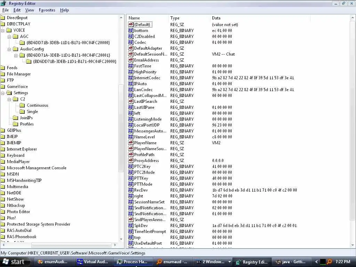Click the Internet Explorer folder icon
Image resolution: width=356 pixels, height=267 pixels.
[3, 149]
